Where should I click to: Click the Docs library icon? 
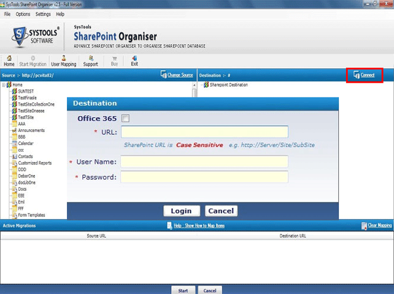[x=15, y=189]
